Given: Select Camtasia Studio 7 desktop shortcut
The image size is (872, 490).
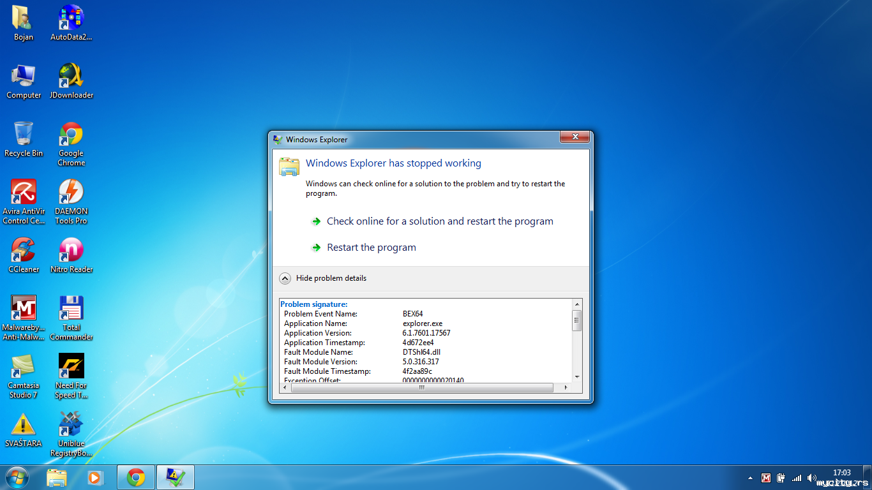Looking at the screenshot, I should click(x=24, y=376).
